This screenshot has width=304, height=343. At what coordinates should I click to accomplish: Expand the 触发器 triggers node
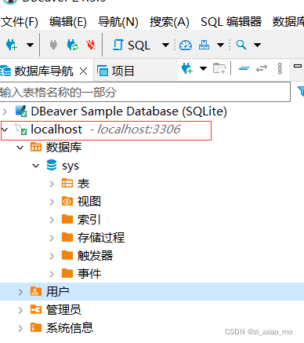pyautogui.click(x=52, y=256)
